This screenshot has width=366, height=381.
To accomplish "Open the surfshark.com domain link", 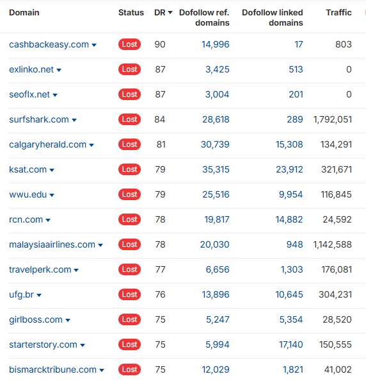I will [x=39, y=119].
